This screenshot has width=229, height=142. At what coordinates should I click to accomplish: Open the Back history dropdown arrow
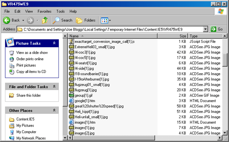click(22, 20)
